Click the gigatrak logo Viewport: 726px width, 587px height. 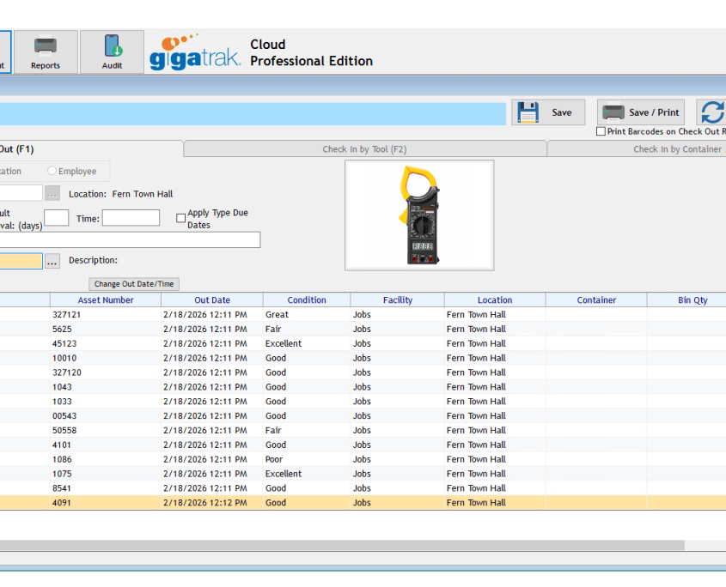[x=195, y=52]
